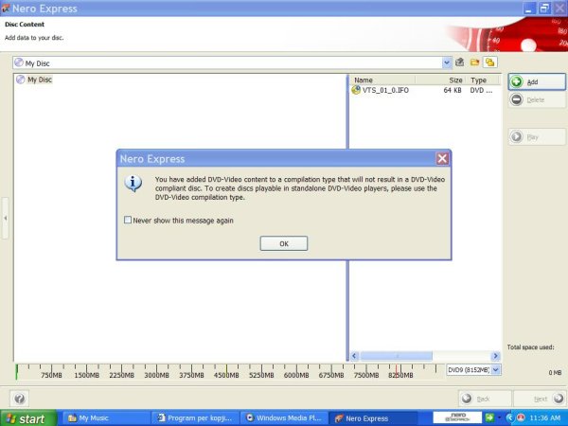Click the left-side panel expander arrow
Viewport: 568px width, 426px height.
(x=5, y=218)
